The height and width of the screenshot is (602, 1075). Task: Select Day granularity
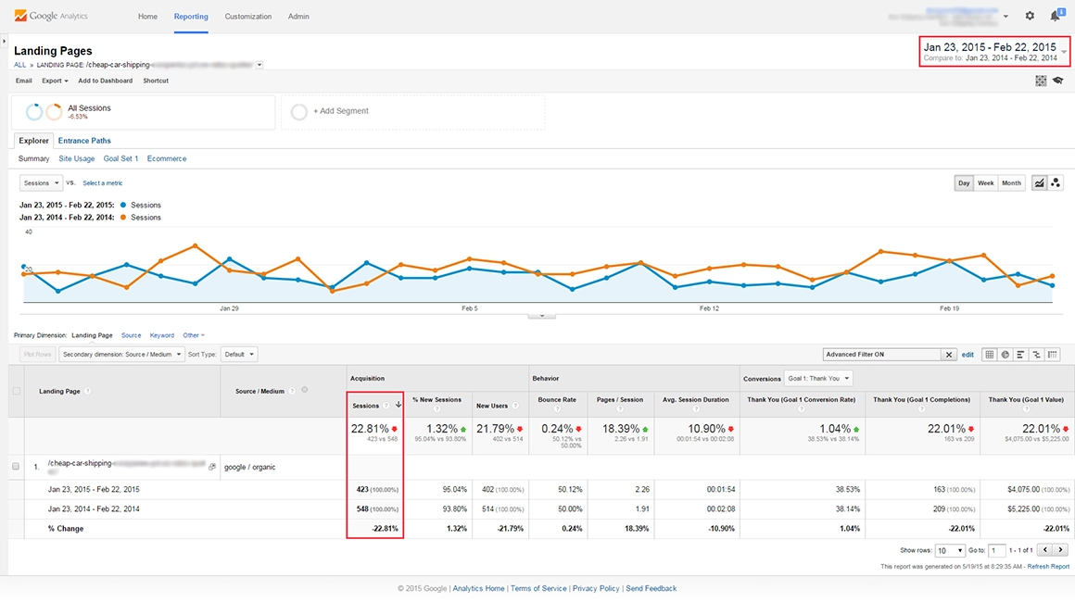coord(964,182)
